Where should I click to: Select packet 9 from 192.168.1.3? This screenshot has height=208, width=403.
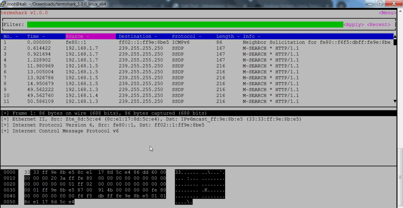pos(197,90)
